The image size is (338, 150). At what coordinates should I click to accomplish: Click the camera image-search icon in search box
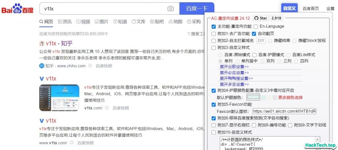coord(171,9)
